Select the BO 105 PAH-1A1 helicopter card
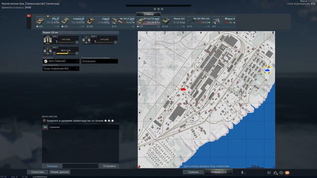The image size is (317, 178). tap(199, 22)
